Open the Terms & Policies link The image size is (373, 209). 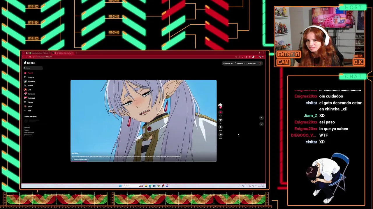(29, 132)
